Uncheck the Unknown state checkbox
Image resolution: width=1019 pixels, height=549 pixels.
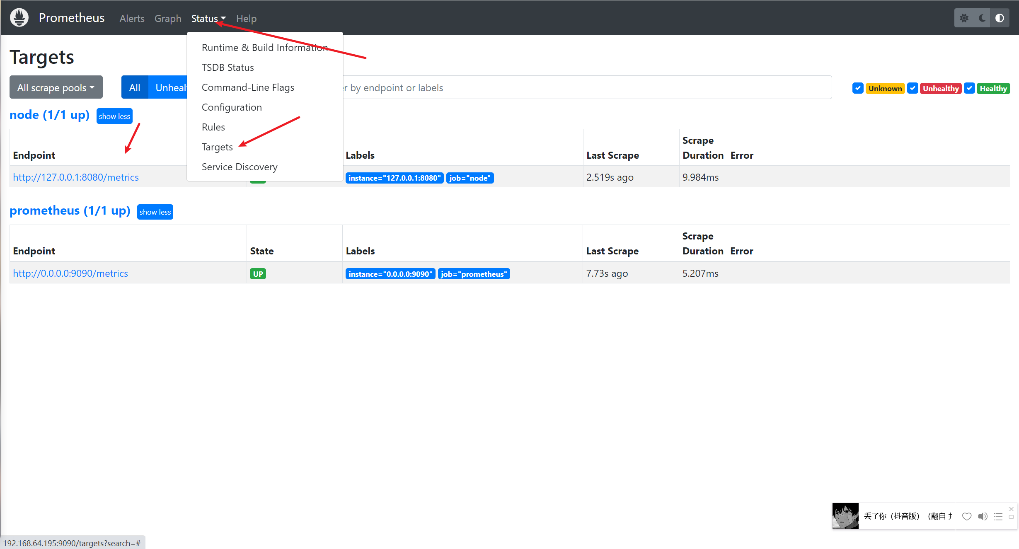click(858, 88)
